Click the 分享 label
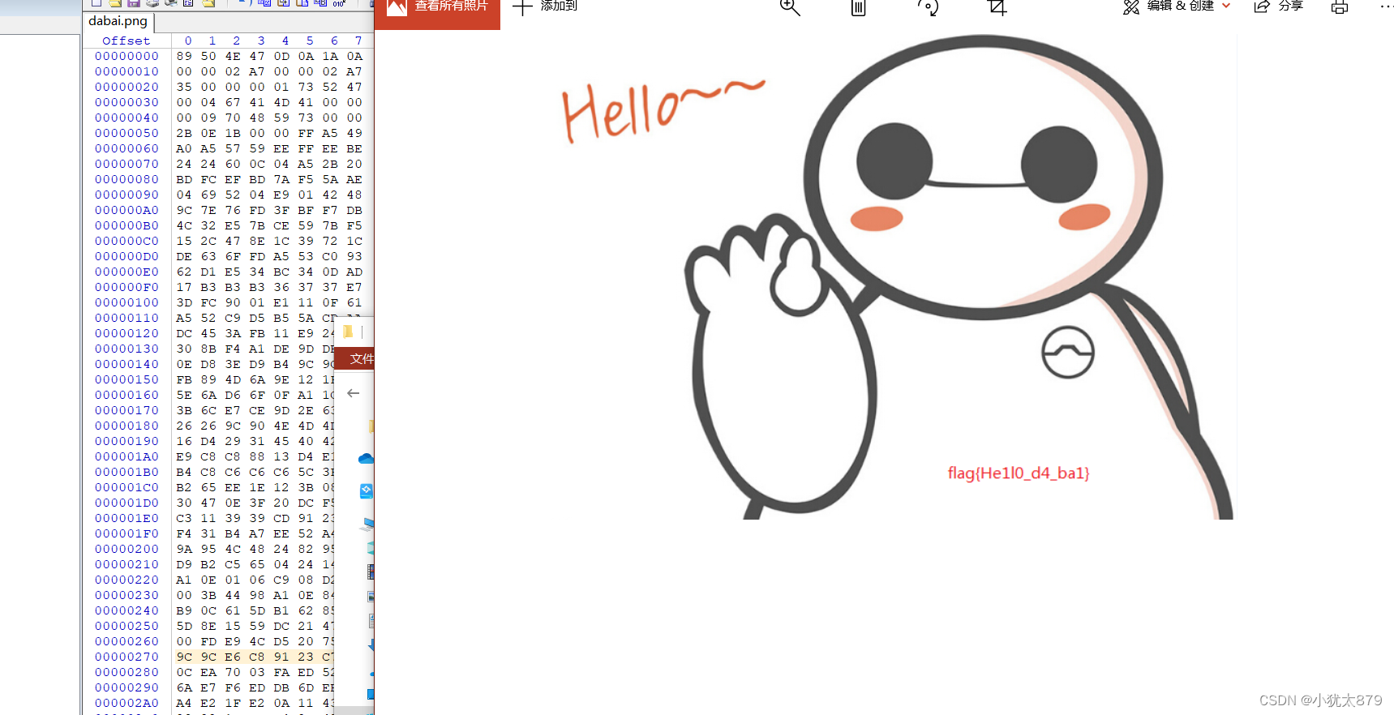The height and width of the screenshot is (715, 1394). point(1291,6)
